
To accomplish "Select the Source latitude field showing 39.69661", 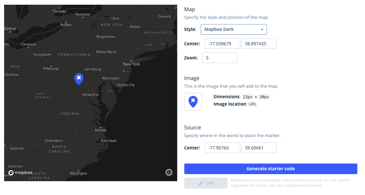I will (x=259, y=148).
